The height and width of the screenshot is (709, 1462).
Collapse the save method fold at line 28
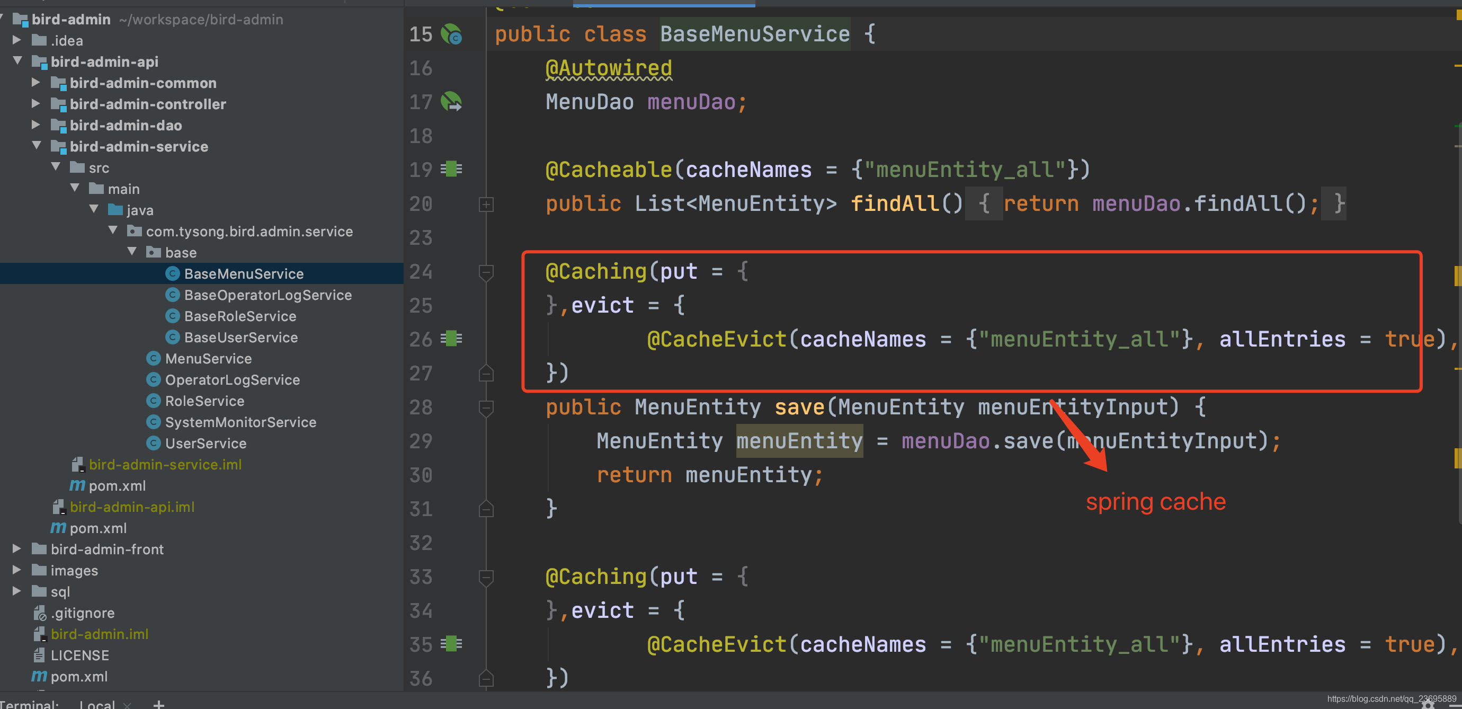pos(486,408)
